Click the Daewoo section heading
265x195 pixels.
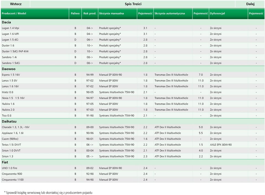click(9, 69)
